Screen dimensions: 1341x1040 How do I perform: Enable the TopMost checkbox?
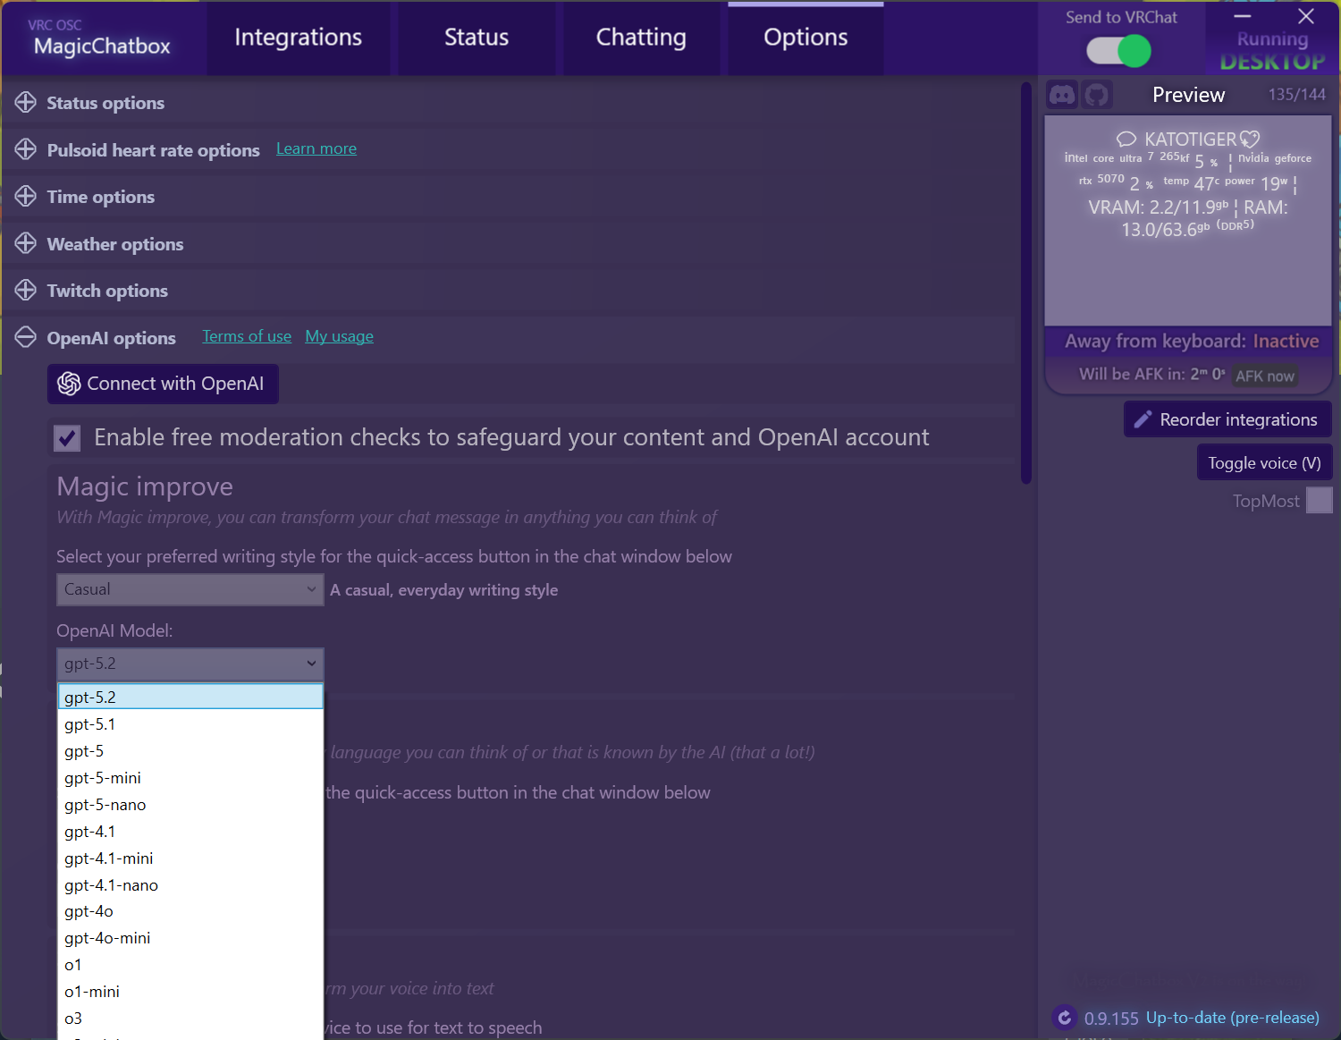click(1319, 500)
